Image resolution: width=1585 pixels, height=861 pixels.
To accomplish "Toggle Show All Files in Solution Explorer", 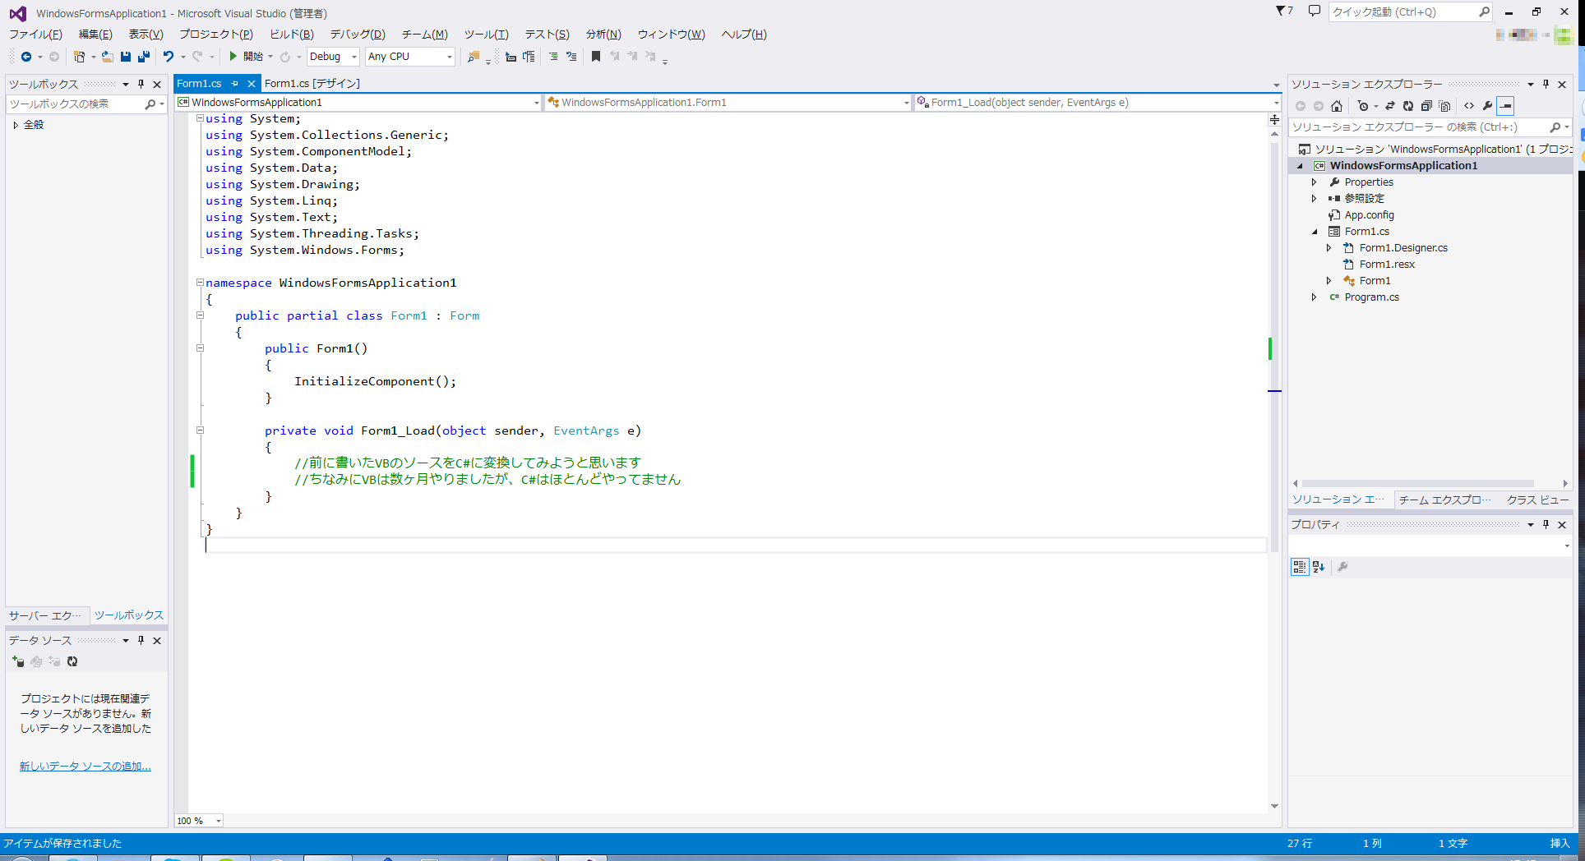I will tap(1444, 106).
